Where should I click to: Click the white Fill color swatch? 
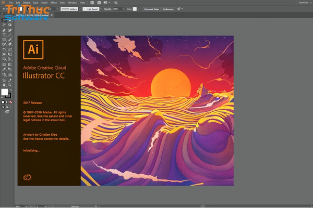(x=5, y=92)
